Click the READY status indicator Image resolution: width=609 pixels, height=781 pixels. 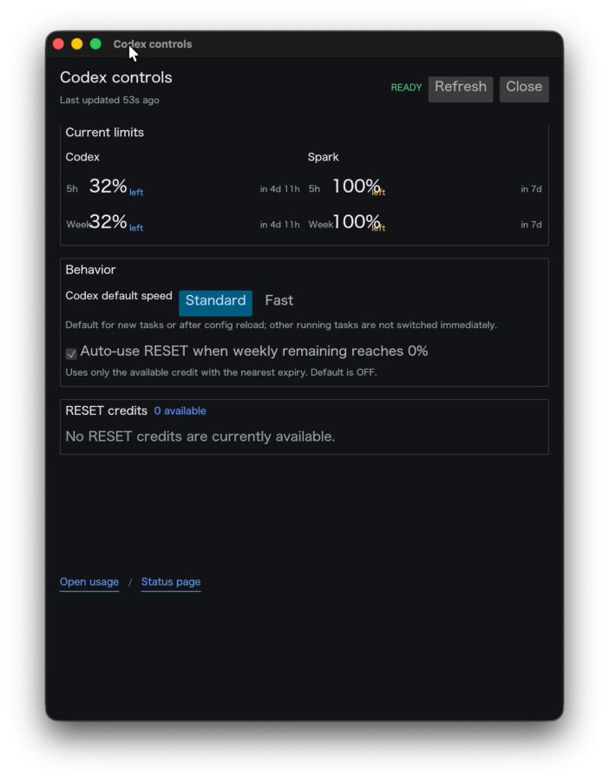[x=406, y=88]
